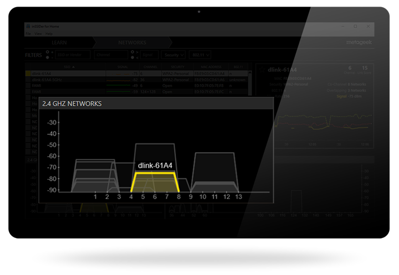
Task: Select the '+' SSID filter radio button
Action: (x=48, y=52)
